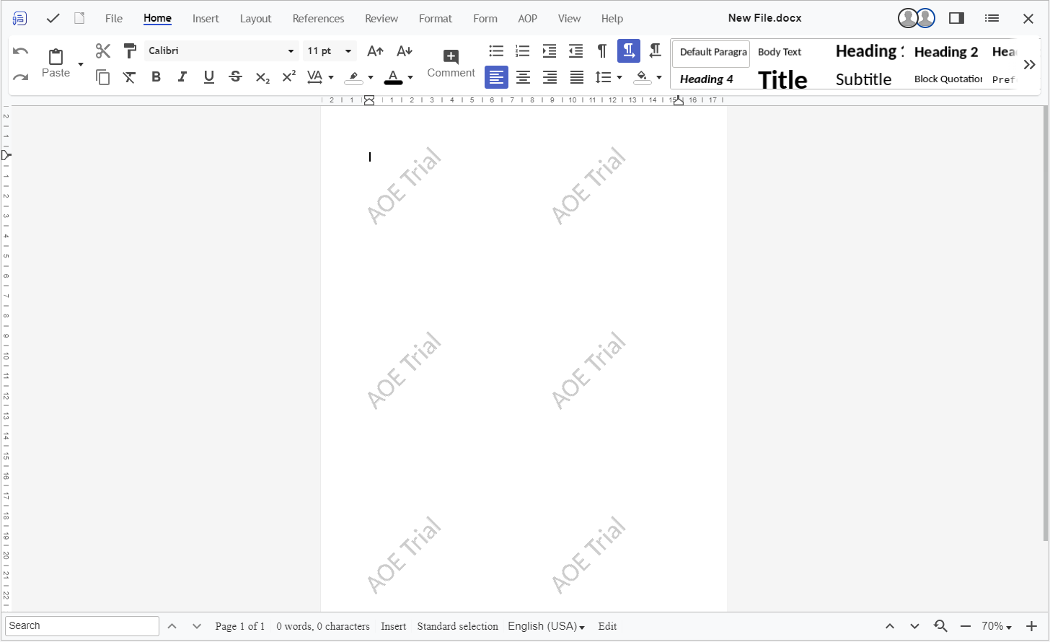Apply the Heading 2 style
This screenshot has width=1050, height=642.
(x=946, y=52)
